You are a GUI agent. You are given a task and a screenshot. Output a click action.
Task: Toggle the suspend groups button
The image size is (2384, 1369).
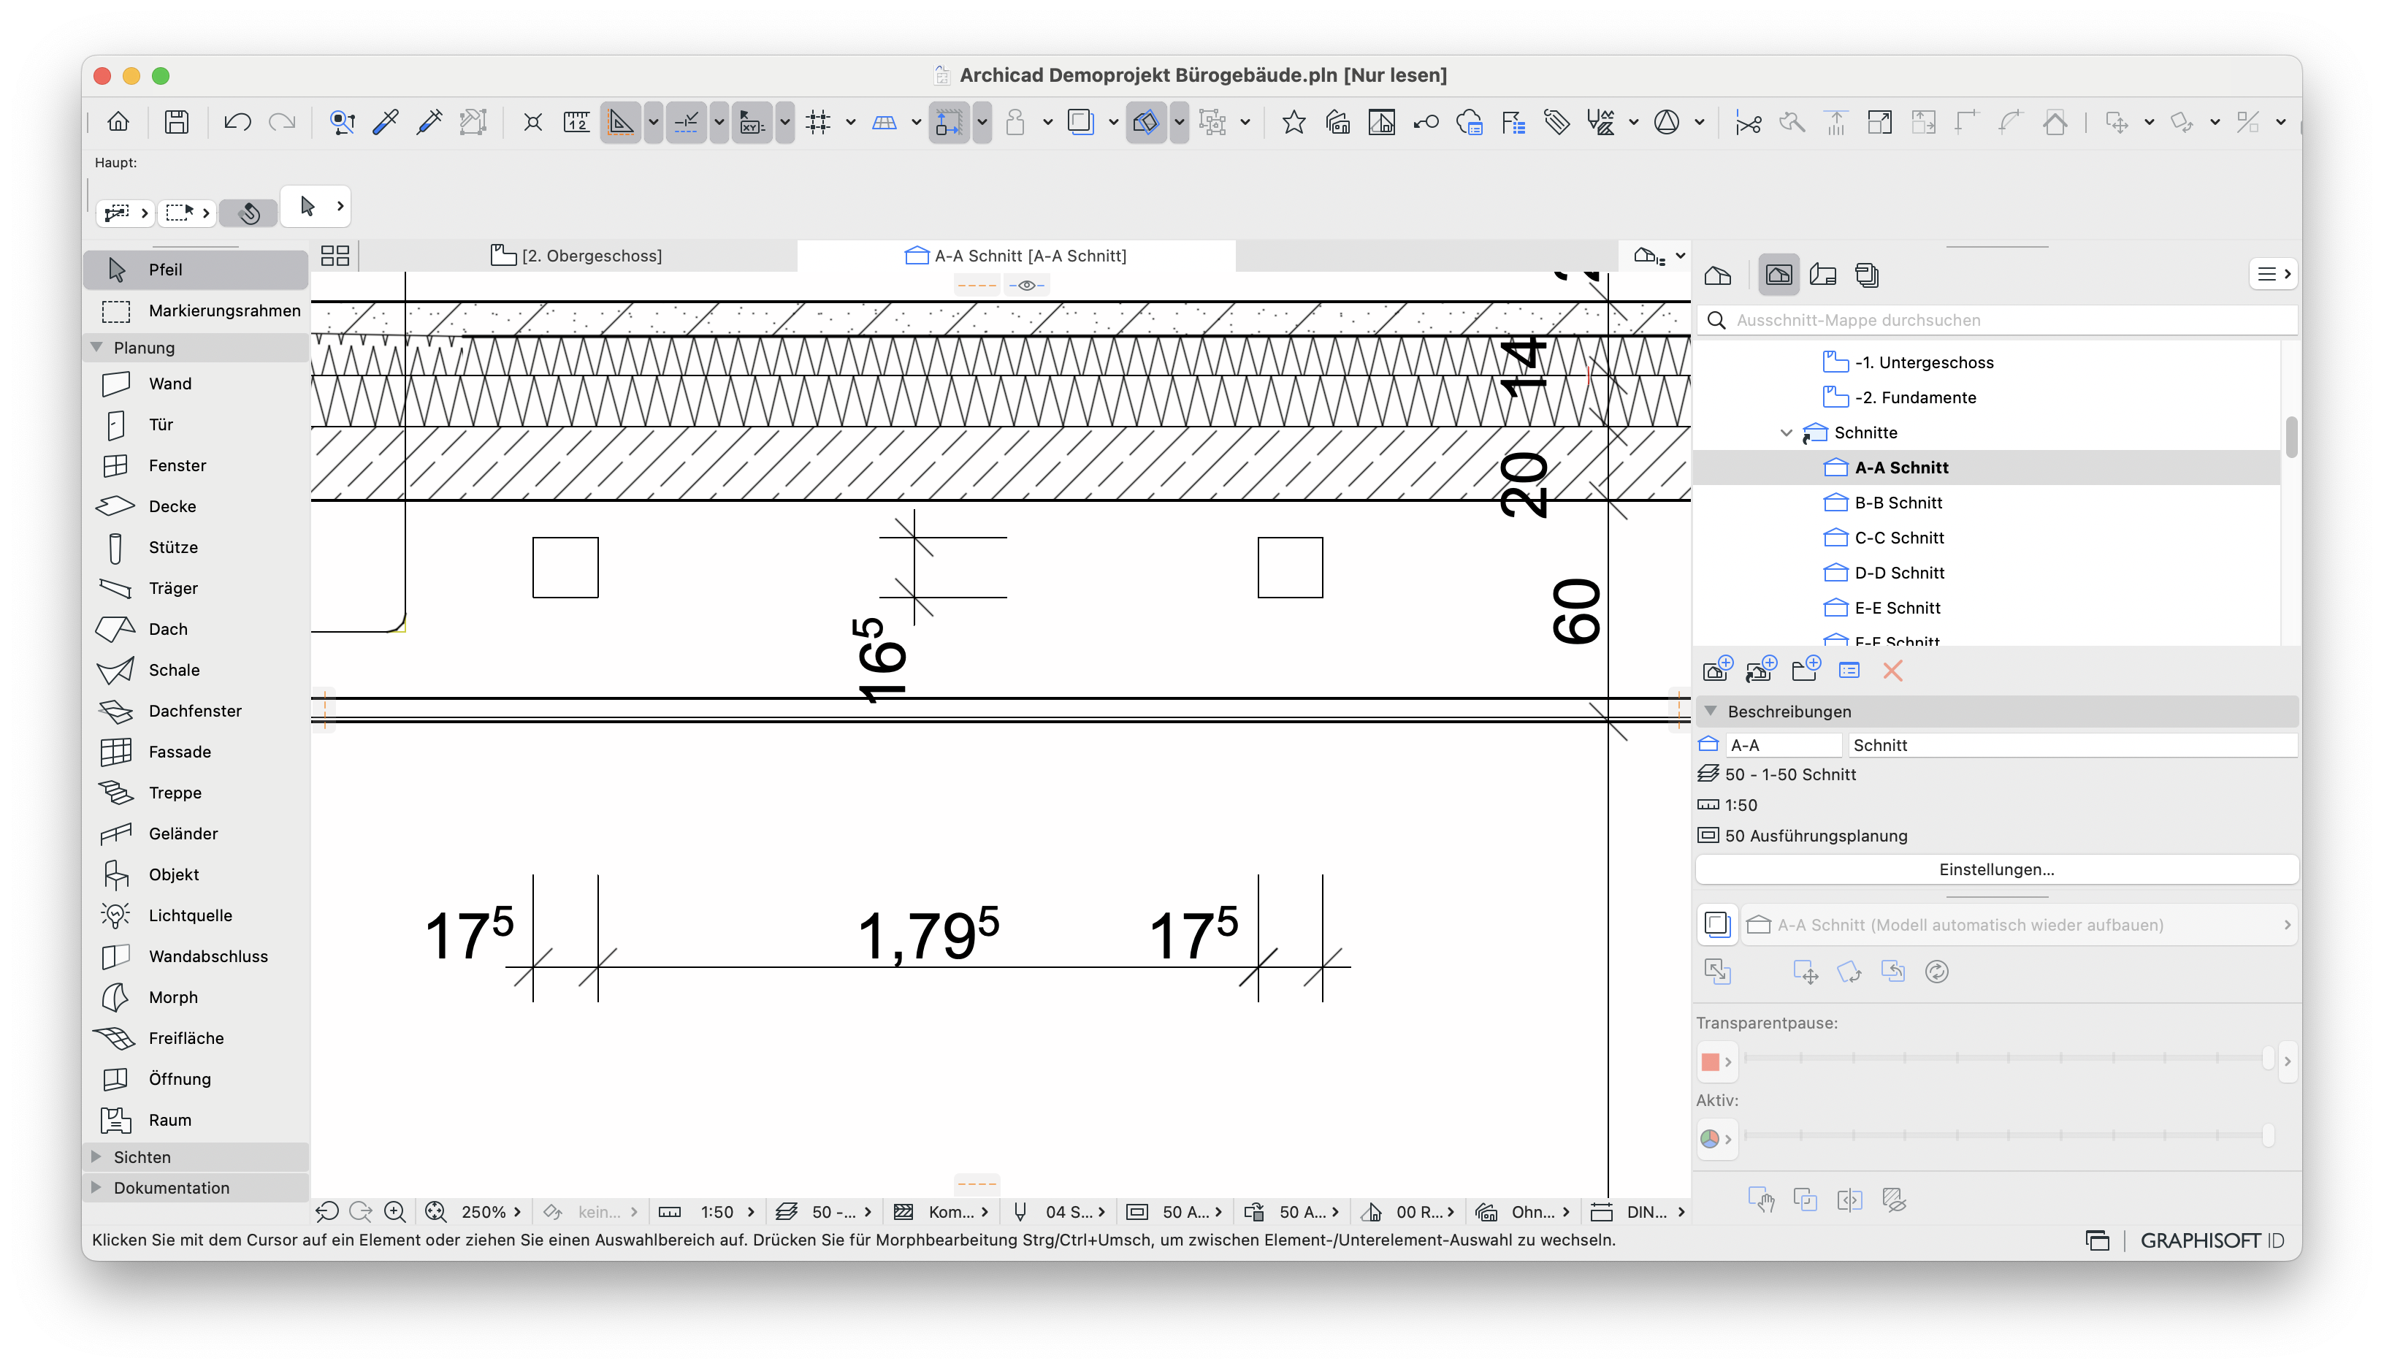click(1212, 122)
